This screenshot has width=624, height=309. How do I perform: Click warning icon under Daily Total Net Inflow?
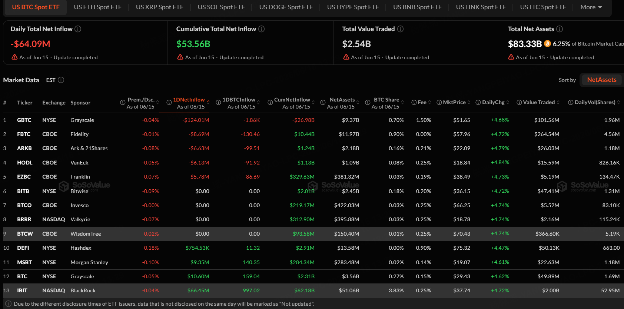click(x=14, y=57)
